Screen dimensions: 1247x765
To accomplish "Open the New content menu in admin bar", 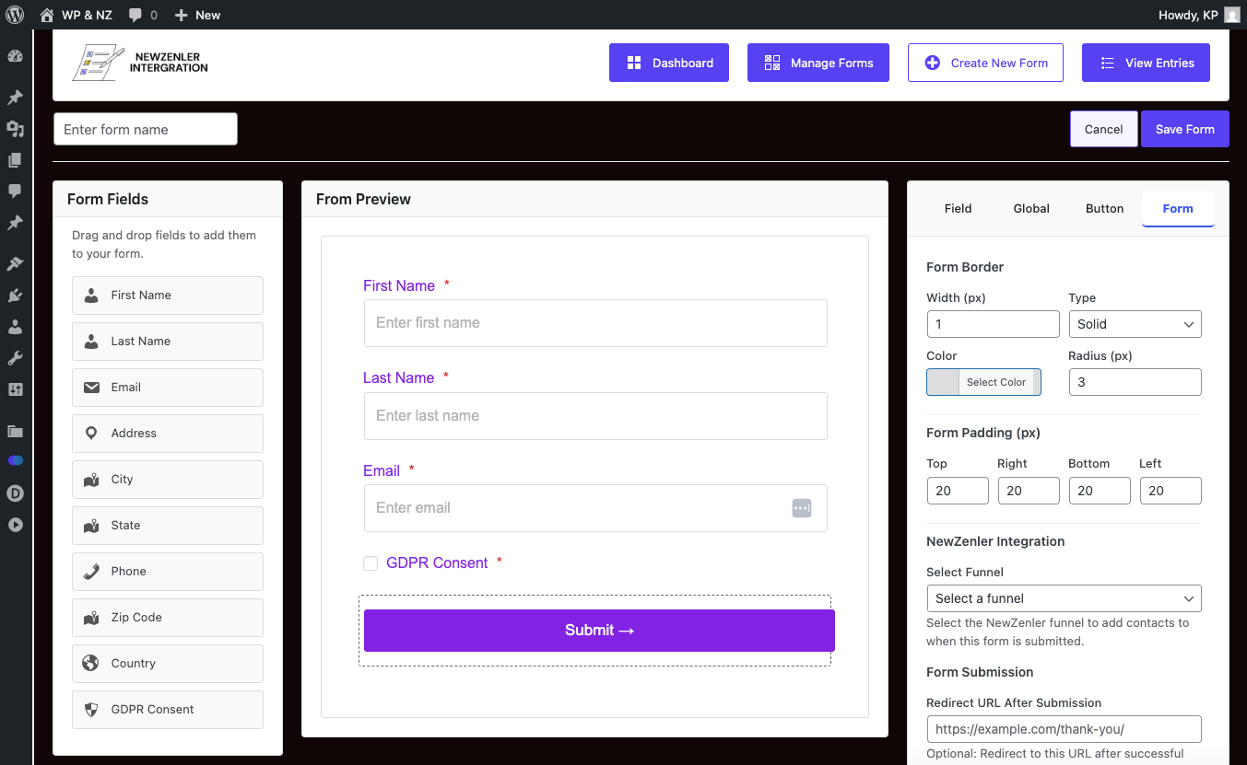I will click(x=197, y=15).
